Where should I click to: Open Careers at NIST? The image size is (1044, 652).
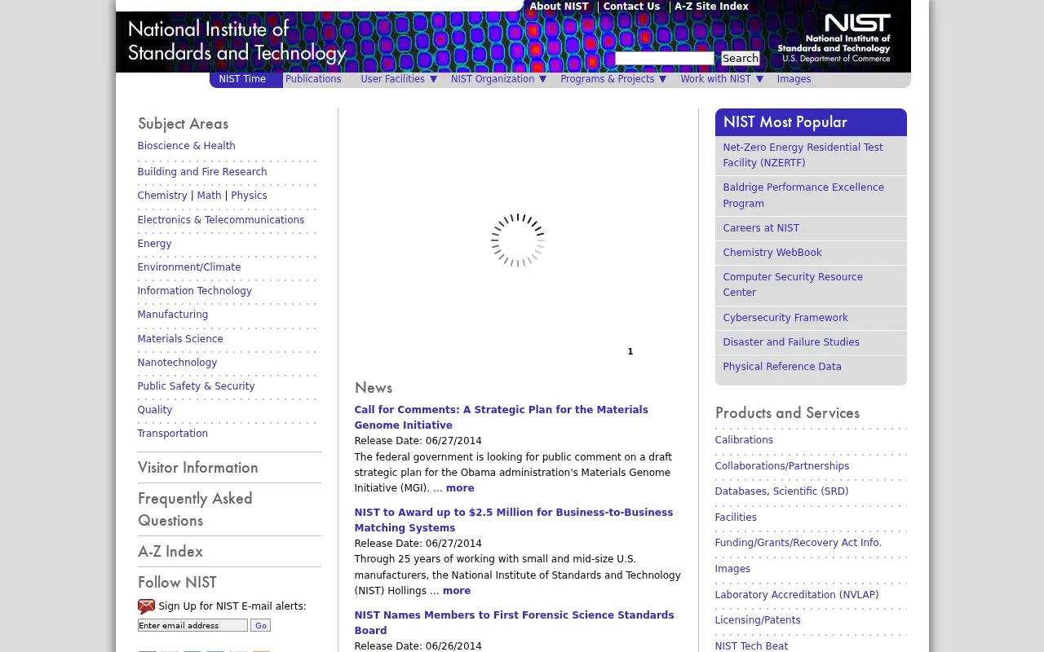[761, 228]
